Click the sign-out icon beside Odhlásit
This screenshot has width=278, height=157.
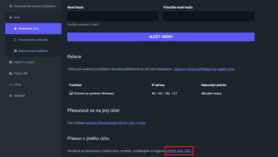(x=11, y=96)
